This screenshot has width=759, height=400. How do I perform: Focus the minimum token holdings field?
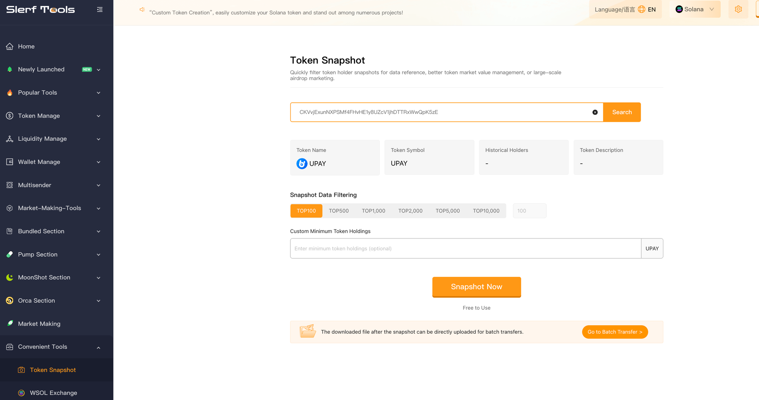(x=466, y=248)
